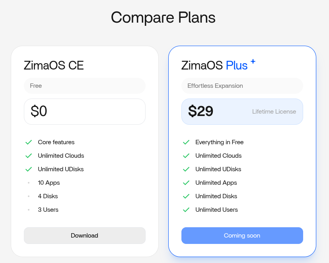Click the bullet dot beside 10 Apps
Screen dimensions: 329x263
coord(29,183)
